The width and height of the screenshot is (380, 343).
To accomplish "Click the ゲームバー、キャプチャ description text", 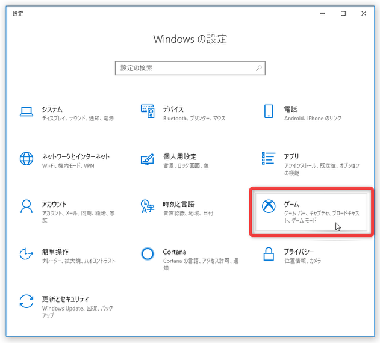I will coord(322,217).
